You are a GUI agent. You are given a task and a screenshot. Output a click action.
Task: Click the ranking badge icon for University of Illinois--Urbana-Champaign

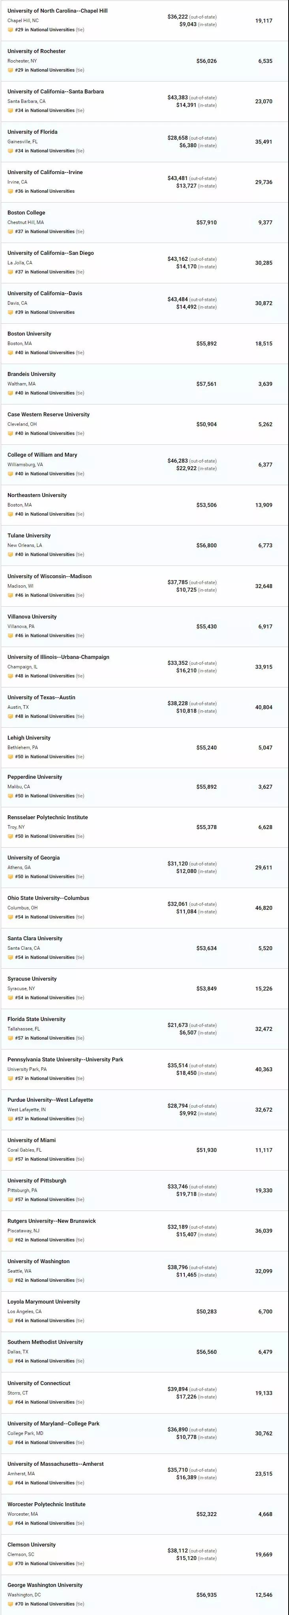tap(11, 676)
